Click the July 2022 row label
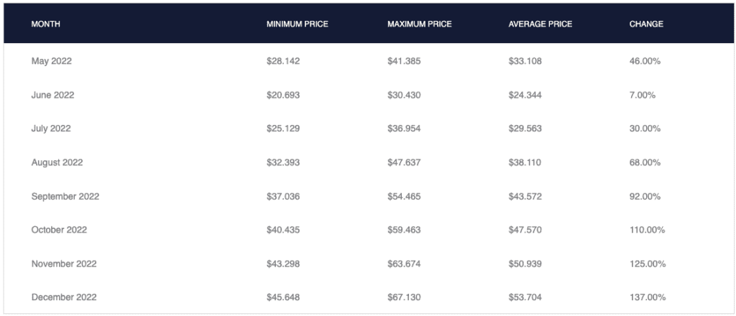736x316 pixels. pyautogui.click(x=52, y=129)
